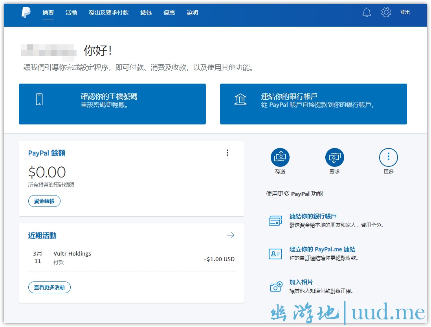Expand the PayPal 餘額 three-dot menu
Viewport: 431px width, 327px height.
(227, 153)
